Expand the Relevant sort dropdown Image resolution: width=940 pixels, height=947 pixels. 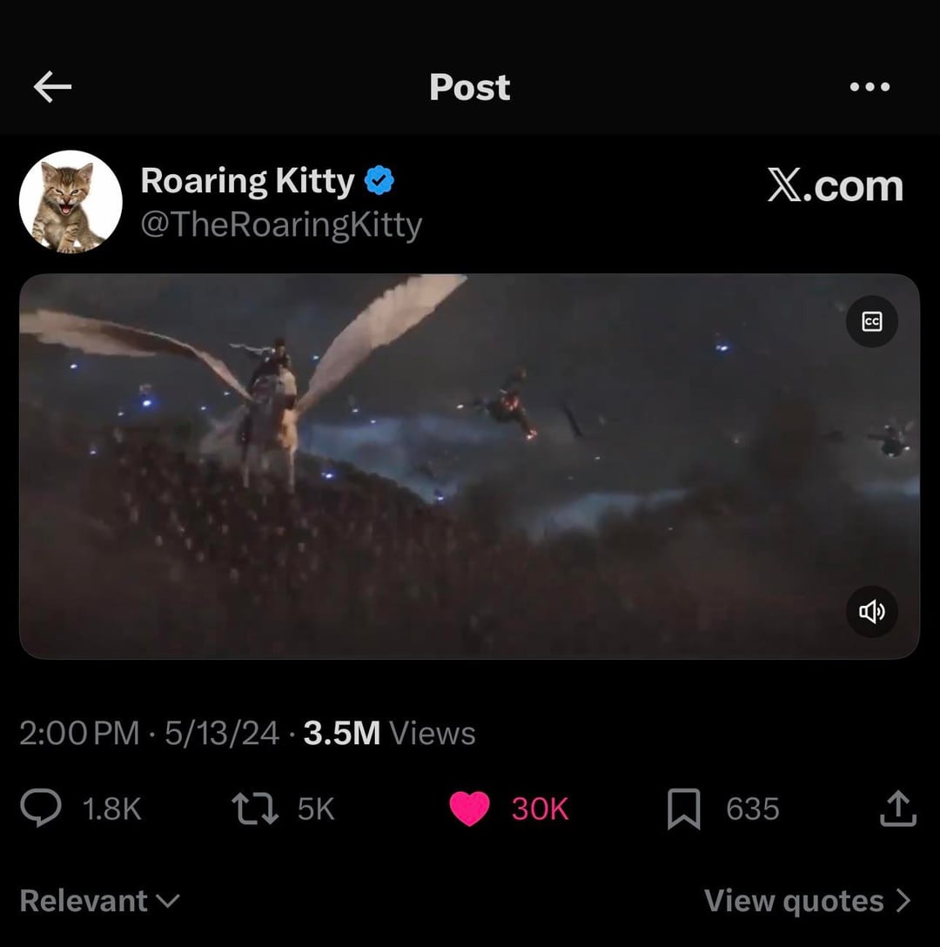100,901
